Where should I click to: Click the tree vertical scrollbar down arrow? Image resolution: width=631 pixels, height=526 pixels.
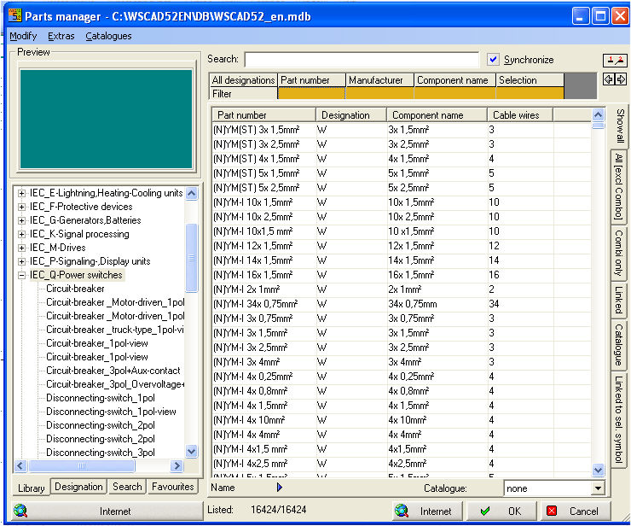(192, 451)
